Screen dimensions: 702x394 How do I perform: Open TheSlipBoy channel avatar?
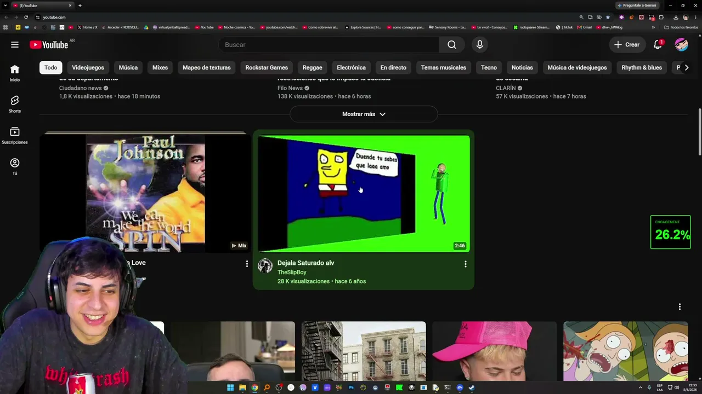click(265, 266)
